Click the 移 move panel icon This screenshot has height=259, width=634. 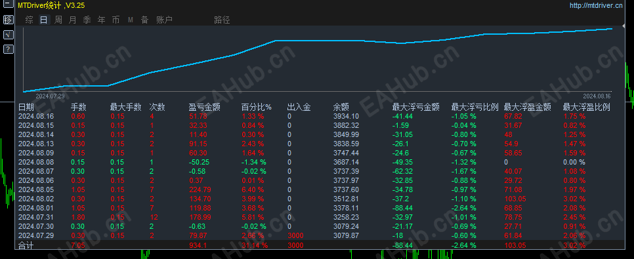point(8,20)
